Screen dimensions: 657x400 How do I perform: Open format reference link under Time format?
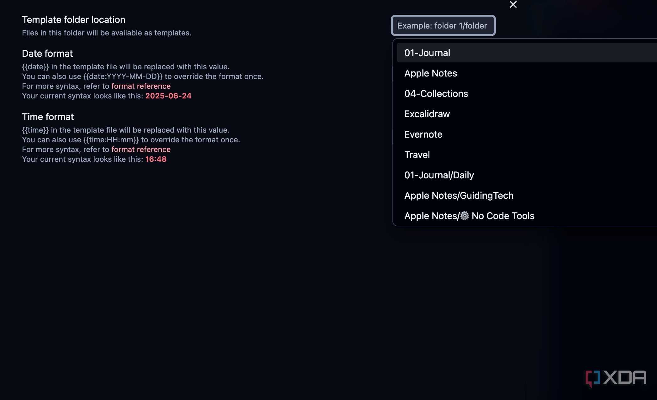(x=141, y=150)
